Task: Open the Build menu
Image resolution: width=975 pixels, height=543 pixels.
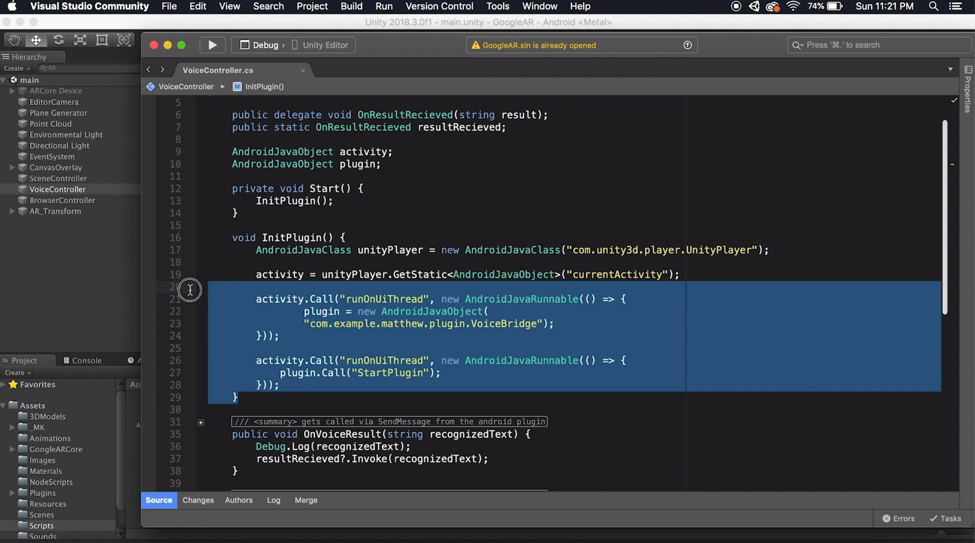Action: pos(351,6)
